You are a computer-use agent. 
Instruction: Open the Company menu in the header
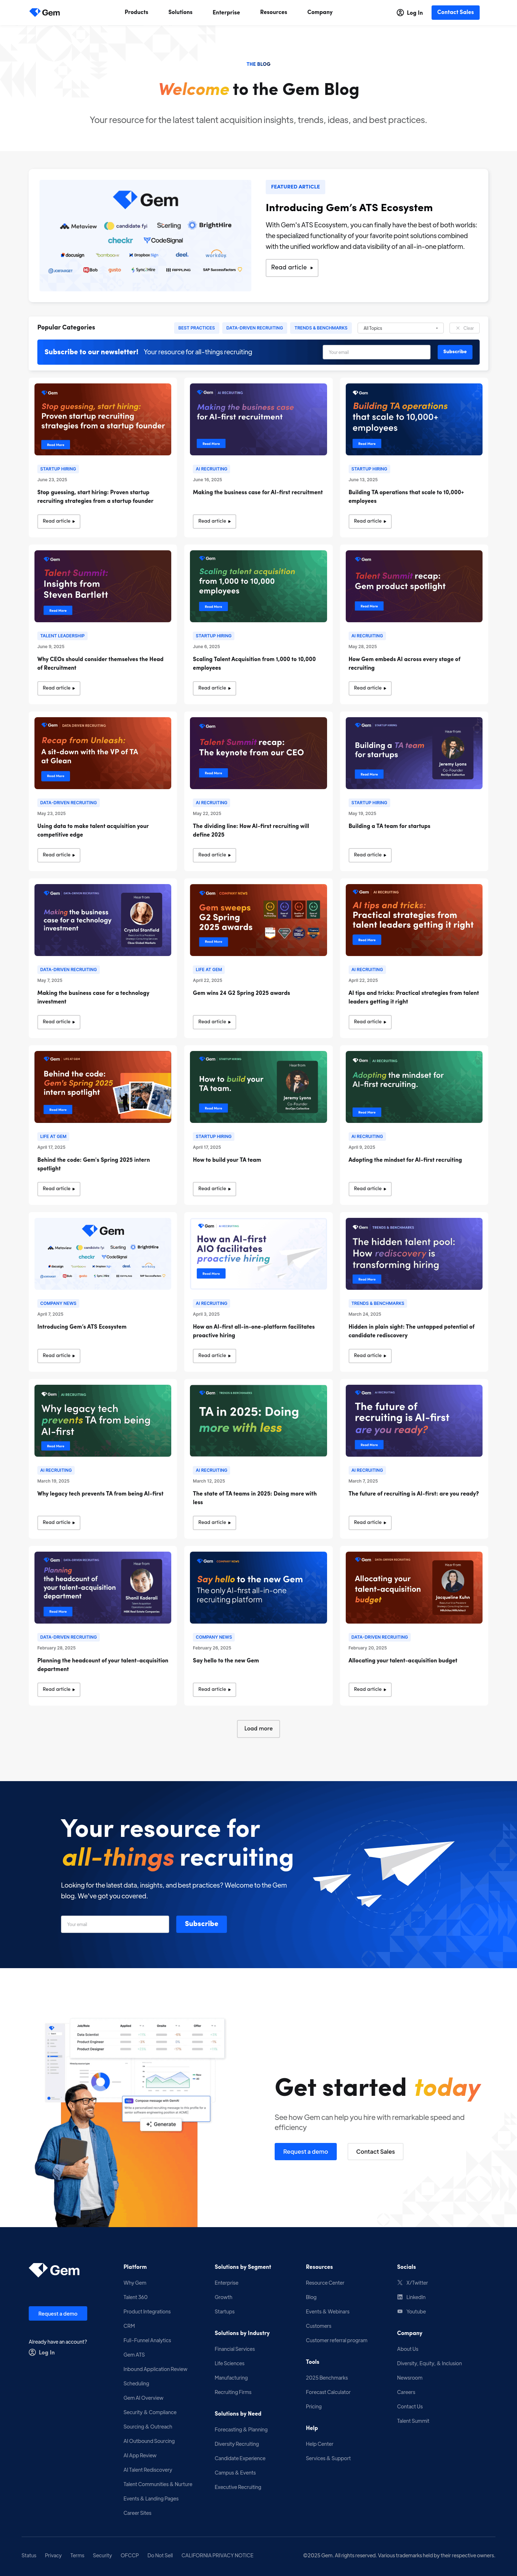coord(320,12)
